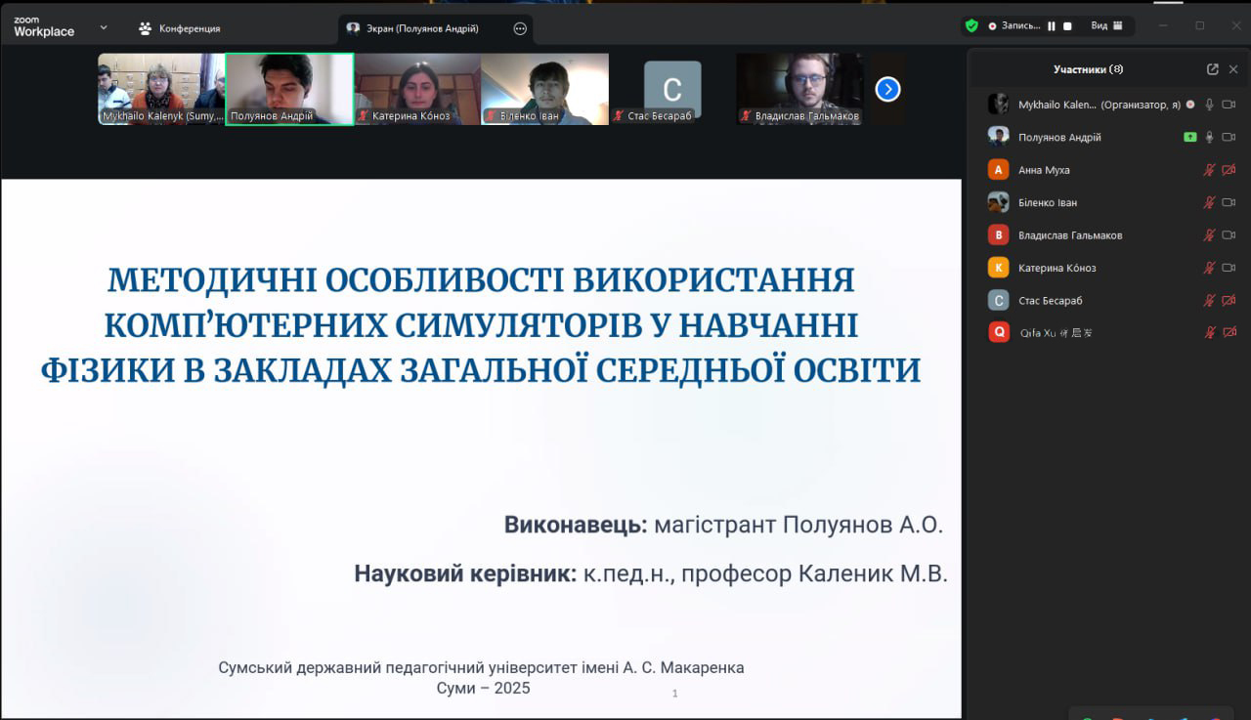Image resolution: width=1251 pixels, height=720 pixels.
Task: Pause the meeting recording
Action: [1052, 26]
